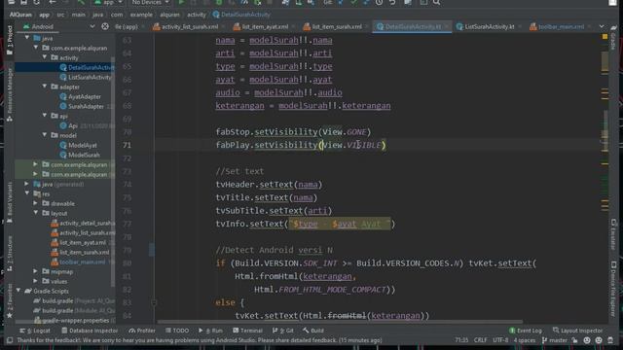Click the master Git branch in status bar
Screen dimensions: 623x350
[x=555, y=340]
